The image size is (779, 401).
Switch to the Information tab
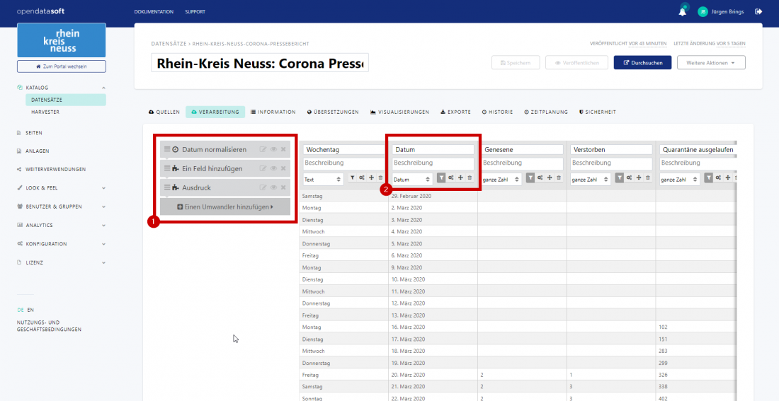(x=273, y=112)
